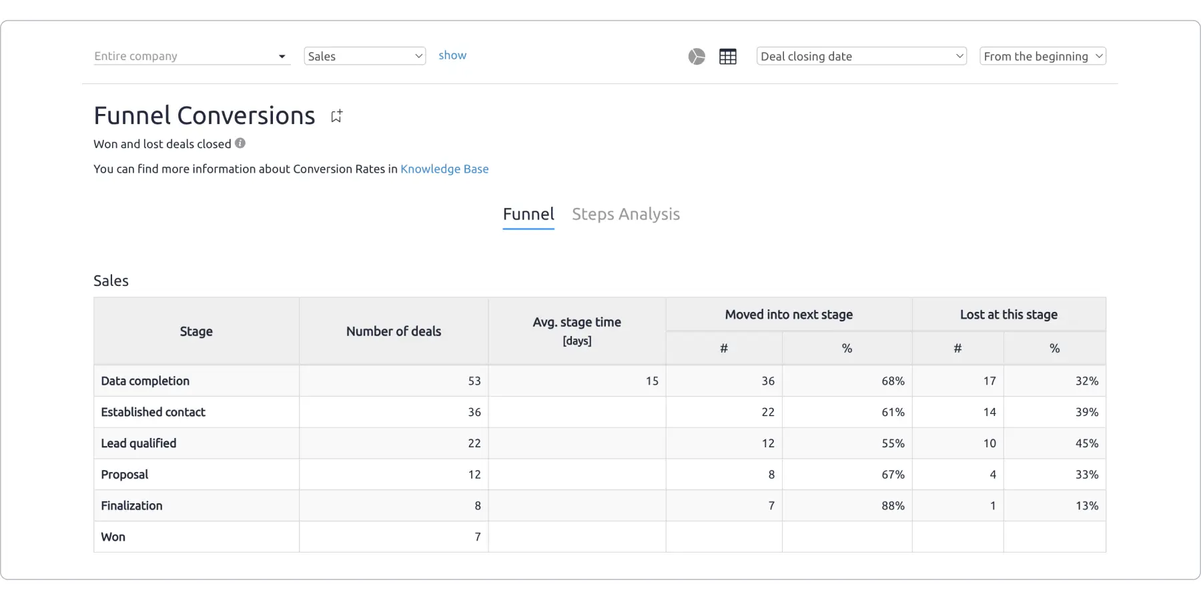Click the Sales section title above the table
The width and height of the screenshot is (1201, 600).
pyautogui.click(x=111, y=281)
